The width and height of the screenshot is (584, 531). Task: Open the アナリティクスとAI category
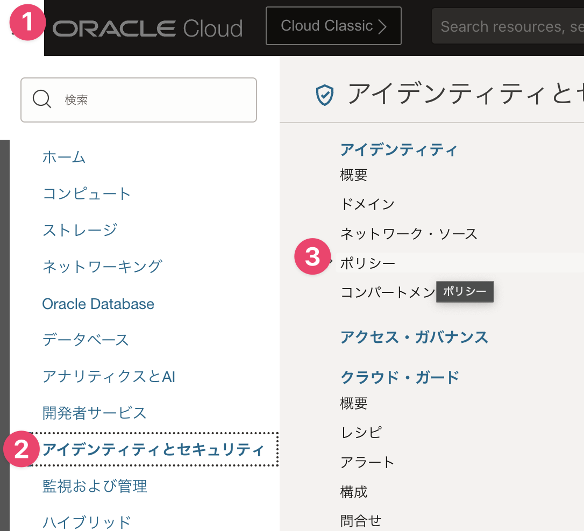(109, 376)
